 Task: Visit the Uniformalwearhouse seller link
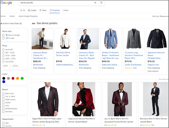[x=65, y=65]
